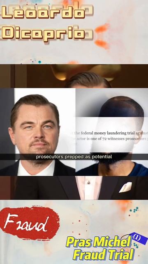Click the blue "(1)" part-number tag
Image resolution: width=148 pixels, height=264 pixels.
point(139,238)
